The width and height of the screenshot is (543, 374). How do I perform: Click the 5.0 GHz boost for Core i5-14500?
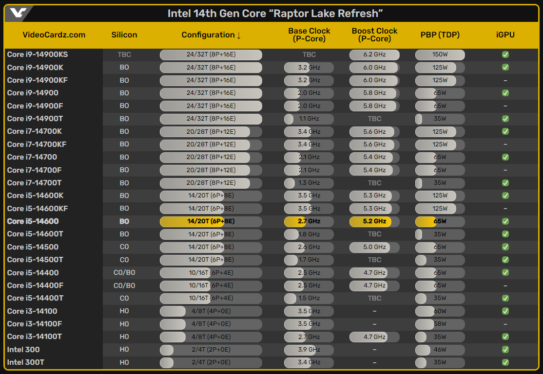[x=374, y=247]
